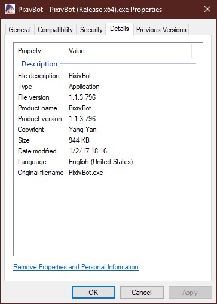
Task: Click the Size value 944 KB
Action: pos(79,140)
